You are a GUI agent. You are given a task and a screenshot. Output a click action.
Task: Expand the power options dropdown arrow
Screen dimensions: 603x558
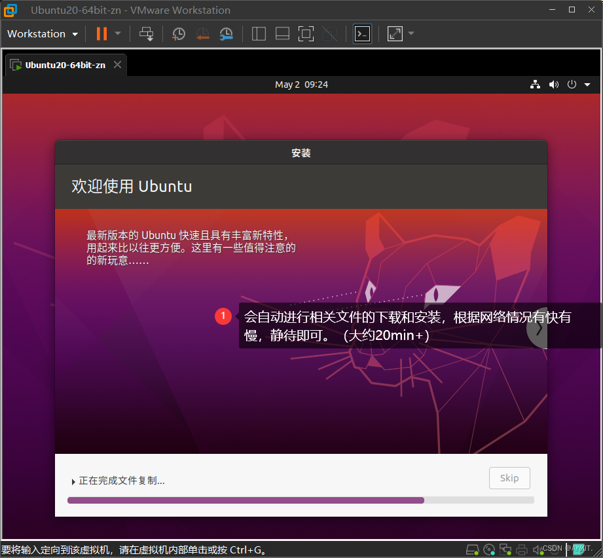(118, 33)
